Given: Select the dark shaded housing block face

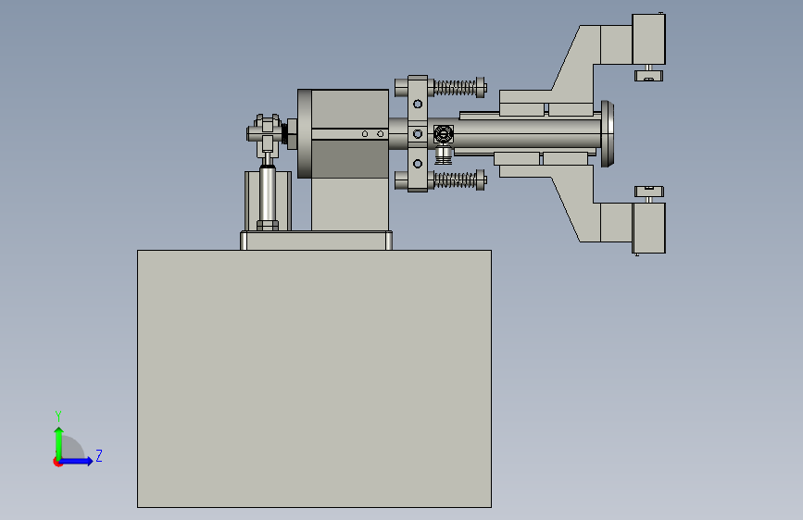Looking at the screenshot, I should tap(350, 159).
